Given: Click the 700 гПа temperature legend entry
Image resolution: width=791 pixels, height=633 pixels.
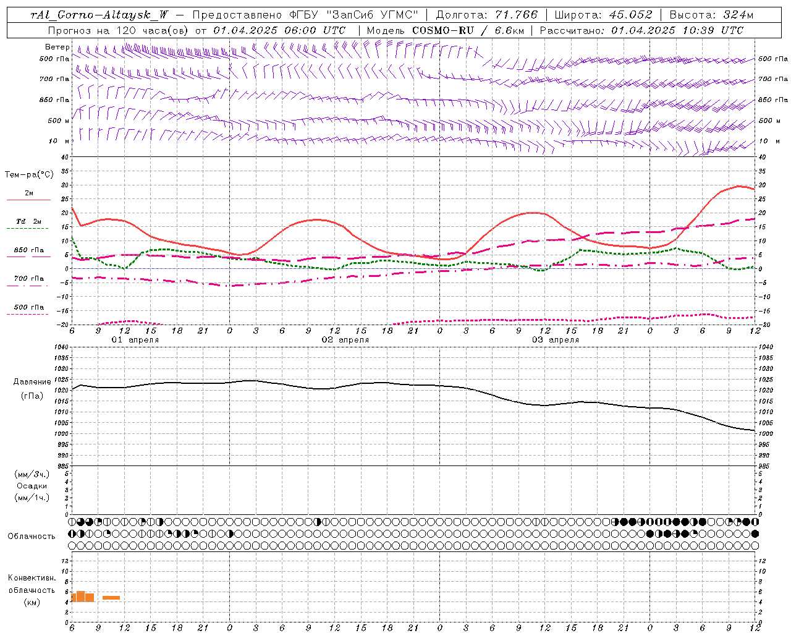Looking at the screenshot, I should (29, 278).
